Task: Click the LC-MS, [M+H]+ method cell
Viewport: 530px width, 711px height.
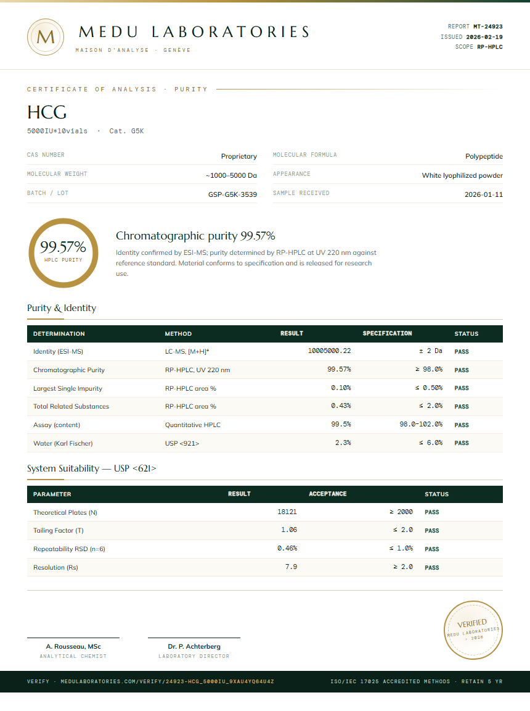Action: tap(187, 351)
